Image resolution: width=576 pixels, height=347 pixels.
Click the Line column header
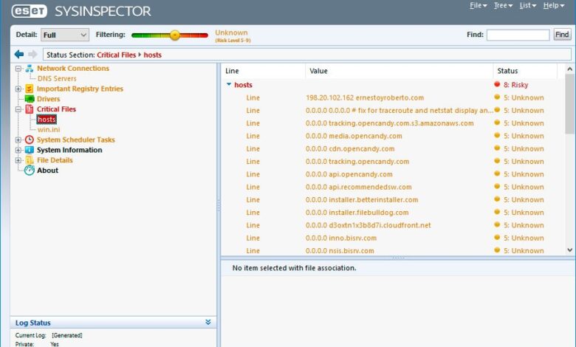[263, 71]
